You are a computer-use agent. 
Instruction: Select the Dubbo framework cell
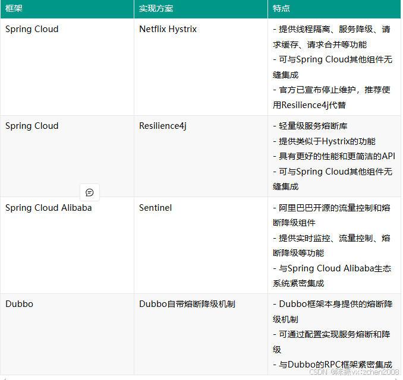(x=67, y=334)
